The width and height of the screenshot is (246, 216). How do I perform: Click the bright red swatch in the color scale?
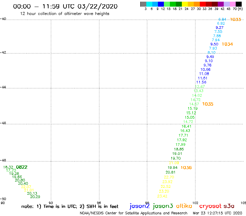[x=203, y=4]
